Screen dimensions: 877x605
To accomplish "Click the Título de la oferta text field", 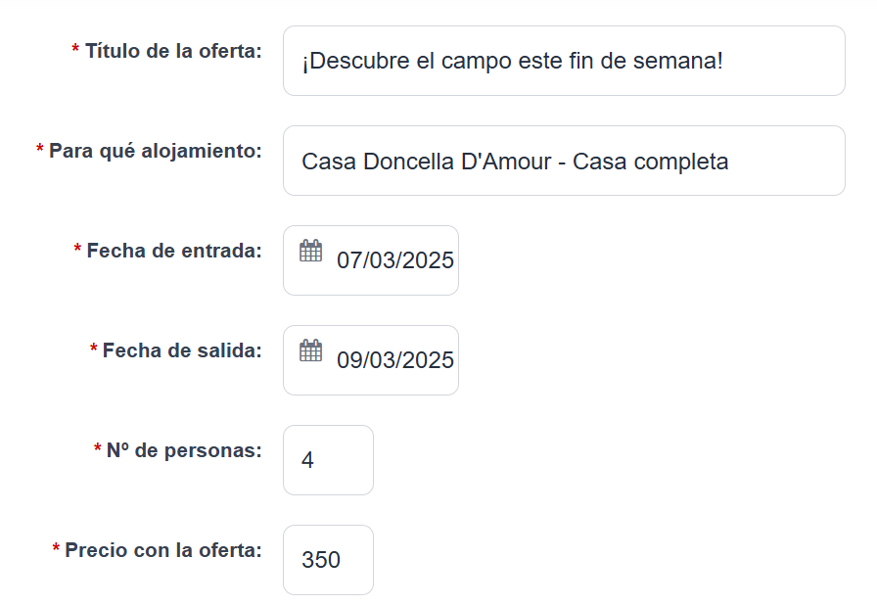I will pyautogui.click(x=564, y=61).
